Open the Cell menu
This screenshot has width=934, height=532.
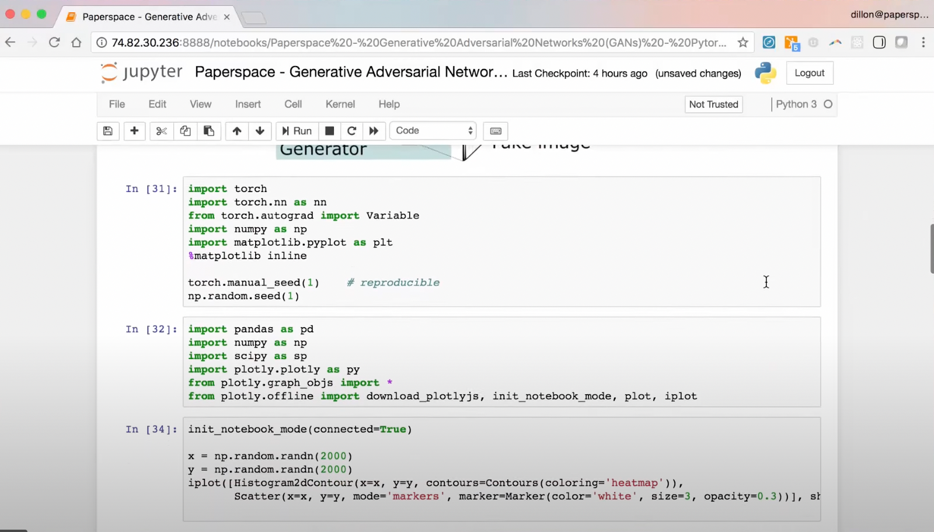click(x=293, y=104)
